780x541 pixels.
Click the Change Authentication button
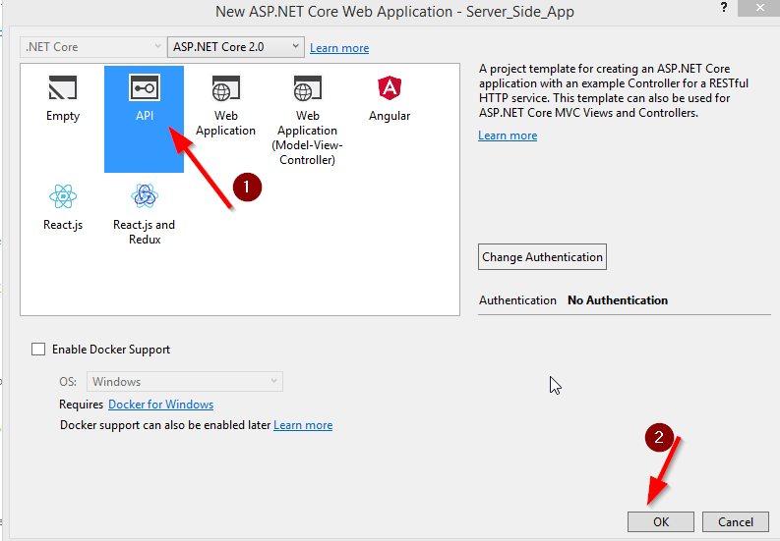click(x=542, y=257)
